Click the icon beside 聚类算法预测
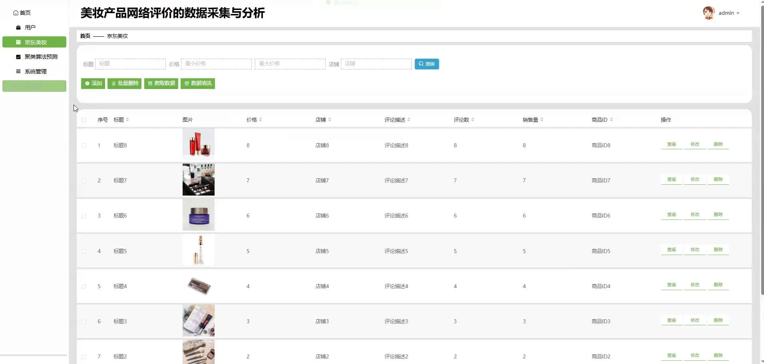This screenshot has height=364, width=764. 18,57
